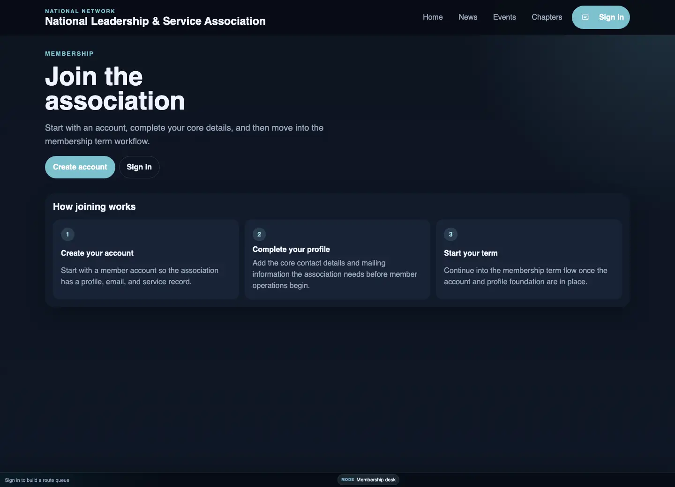Select the step 2 number badge
This screenshot has height=487, width=675.
[259, 234]
